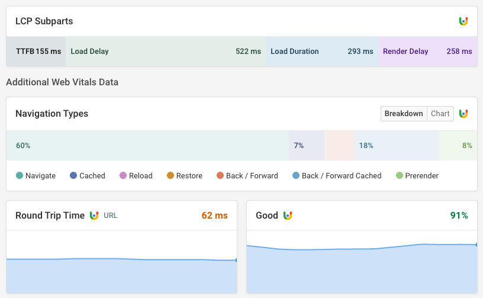
Task: Click the TTFB 155 ms segment
Action: coord(36,52)
